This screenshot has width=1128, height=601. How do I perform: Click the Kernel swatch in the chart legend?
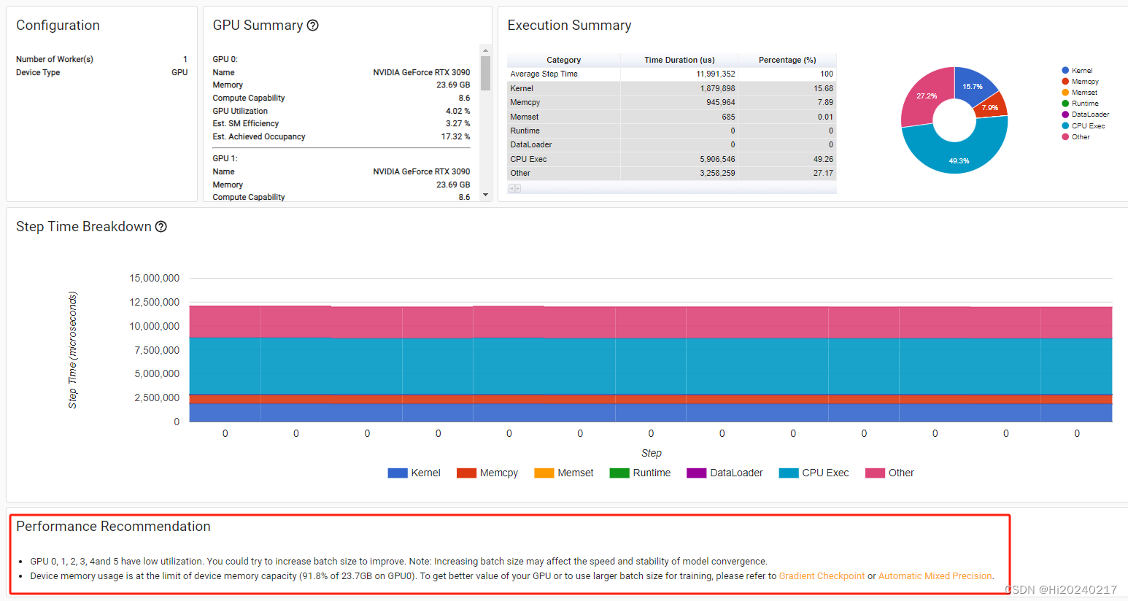[398, 473]
